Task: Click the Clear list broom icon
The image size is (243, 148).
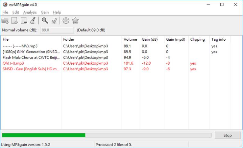Action: pos(33,20)
